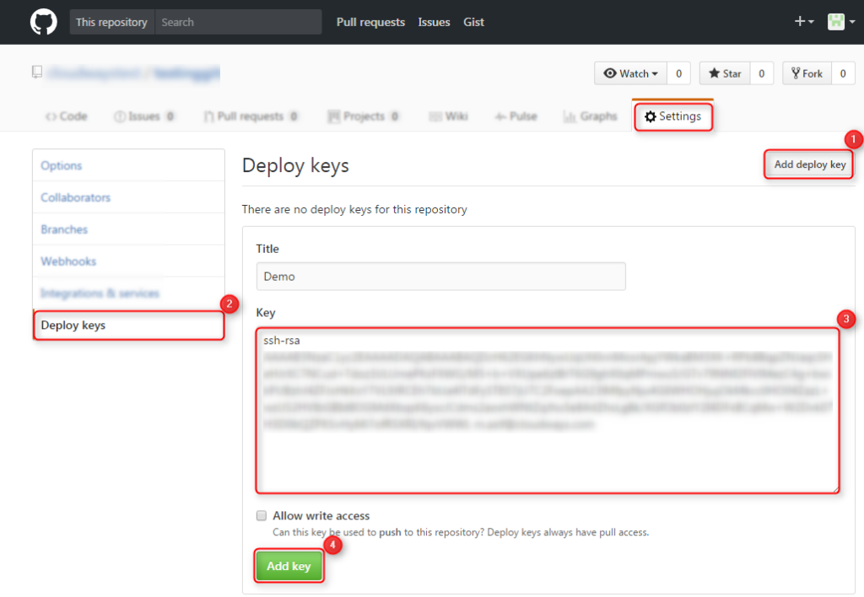Enable the Allow write access checkbox
The height and width of the screenshot is (597, 864).
pos(262,515)
